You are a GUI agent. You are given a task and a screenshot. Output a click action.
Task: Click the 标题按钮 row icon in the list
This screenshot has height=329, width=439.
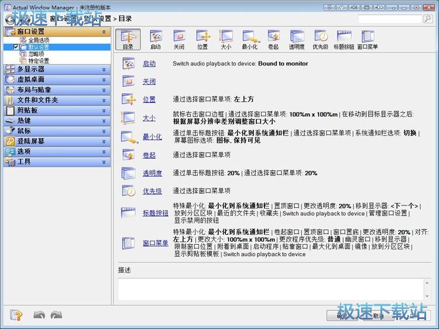tap(128, 213)
